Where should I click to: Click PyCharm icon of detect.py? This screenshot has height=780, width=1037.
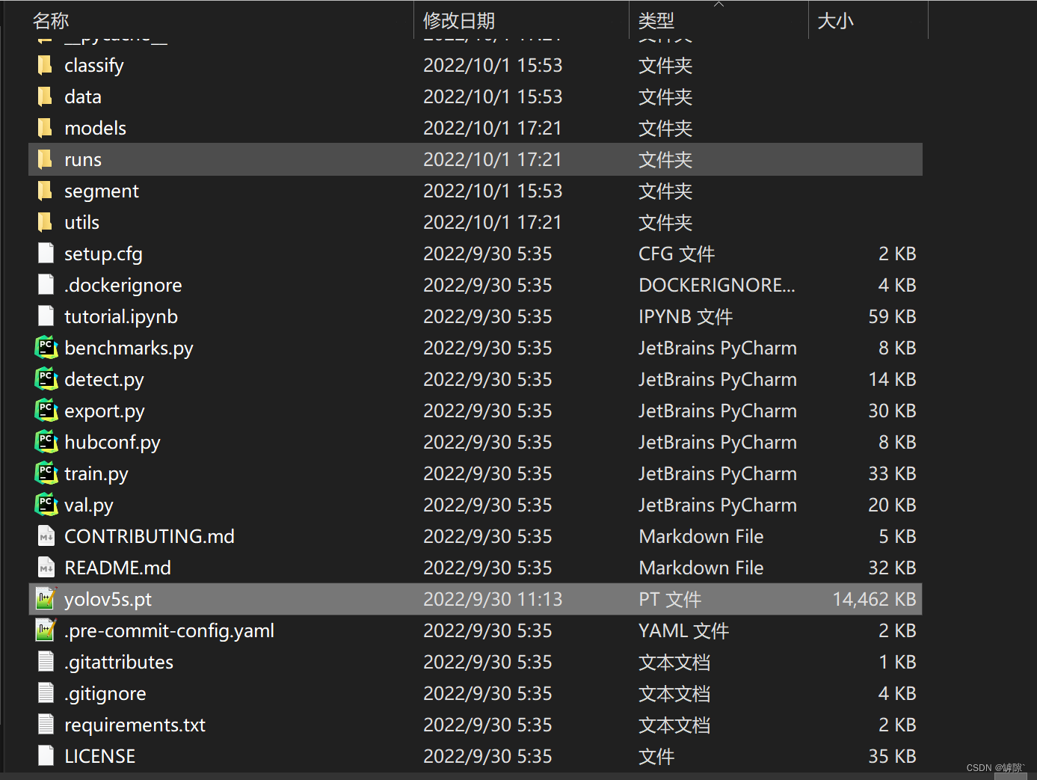(x=46, y=379)
